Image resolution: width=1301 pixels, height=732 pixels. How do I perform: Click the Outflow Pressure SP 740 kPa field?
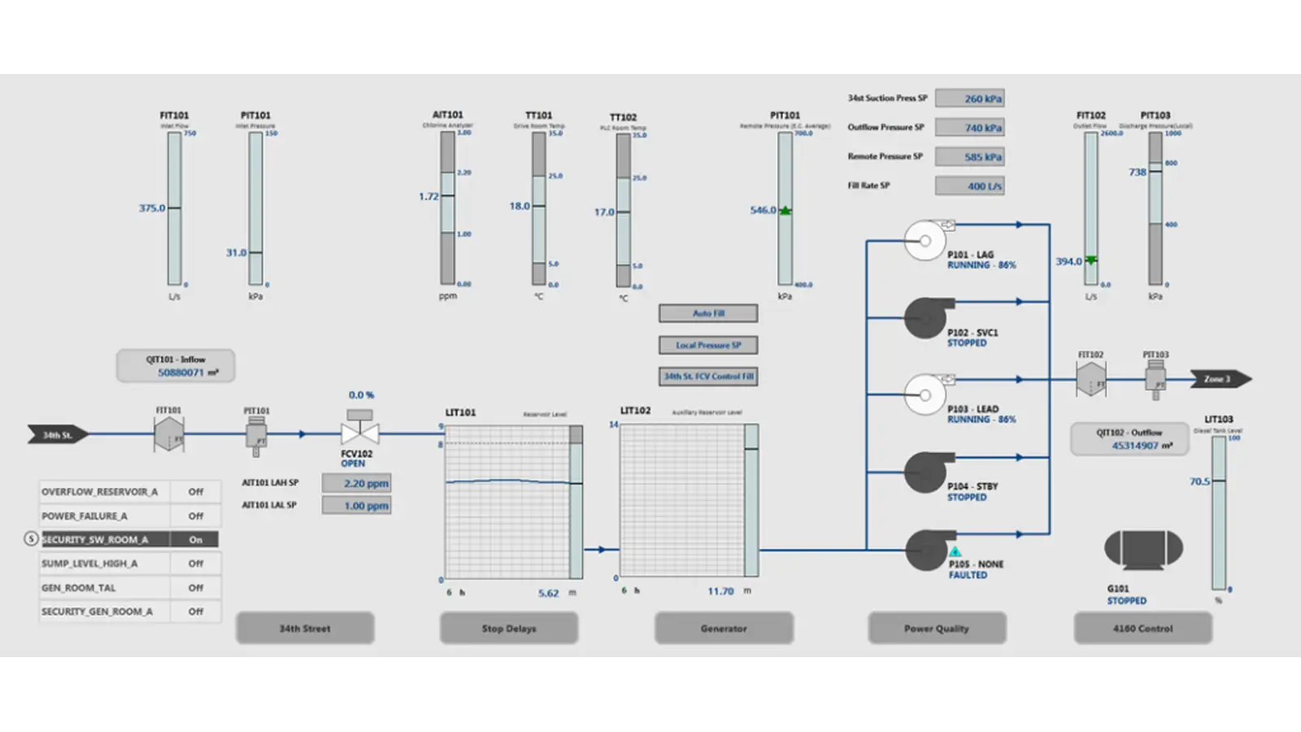coord(970,128)
